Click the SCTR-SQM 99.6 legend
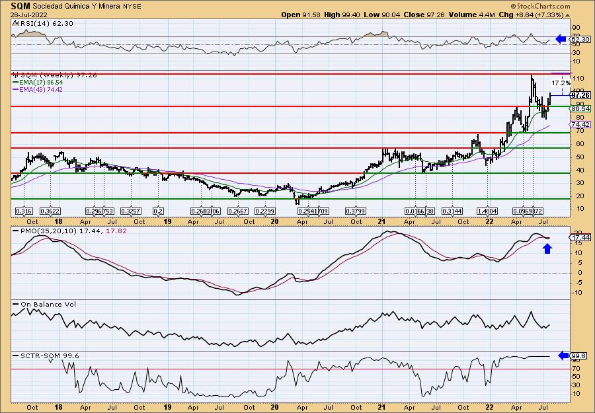The width and height of the screenshot is (595, 413). tap(46, 356)
